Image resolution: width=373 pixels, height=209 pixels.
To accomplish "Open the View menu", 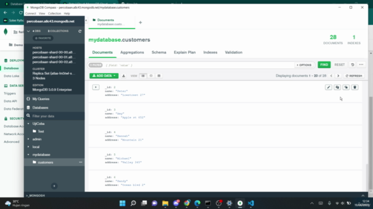I will click(42, 13).
